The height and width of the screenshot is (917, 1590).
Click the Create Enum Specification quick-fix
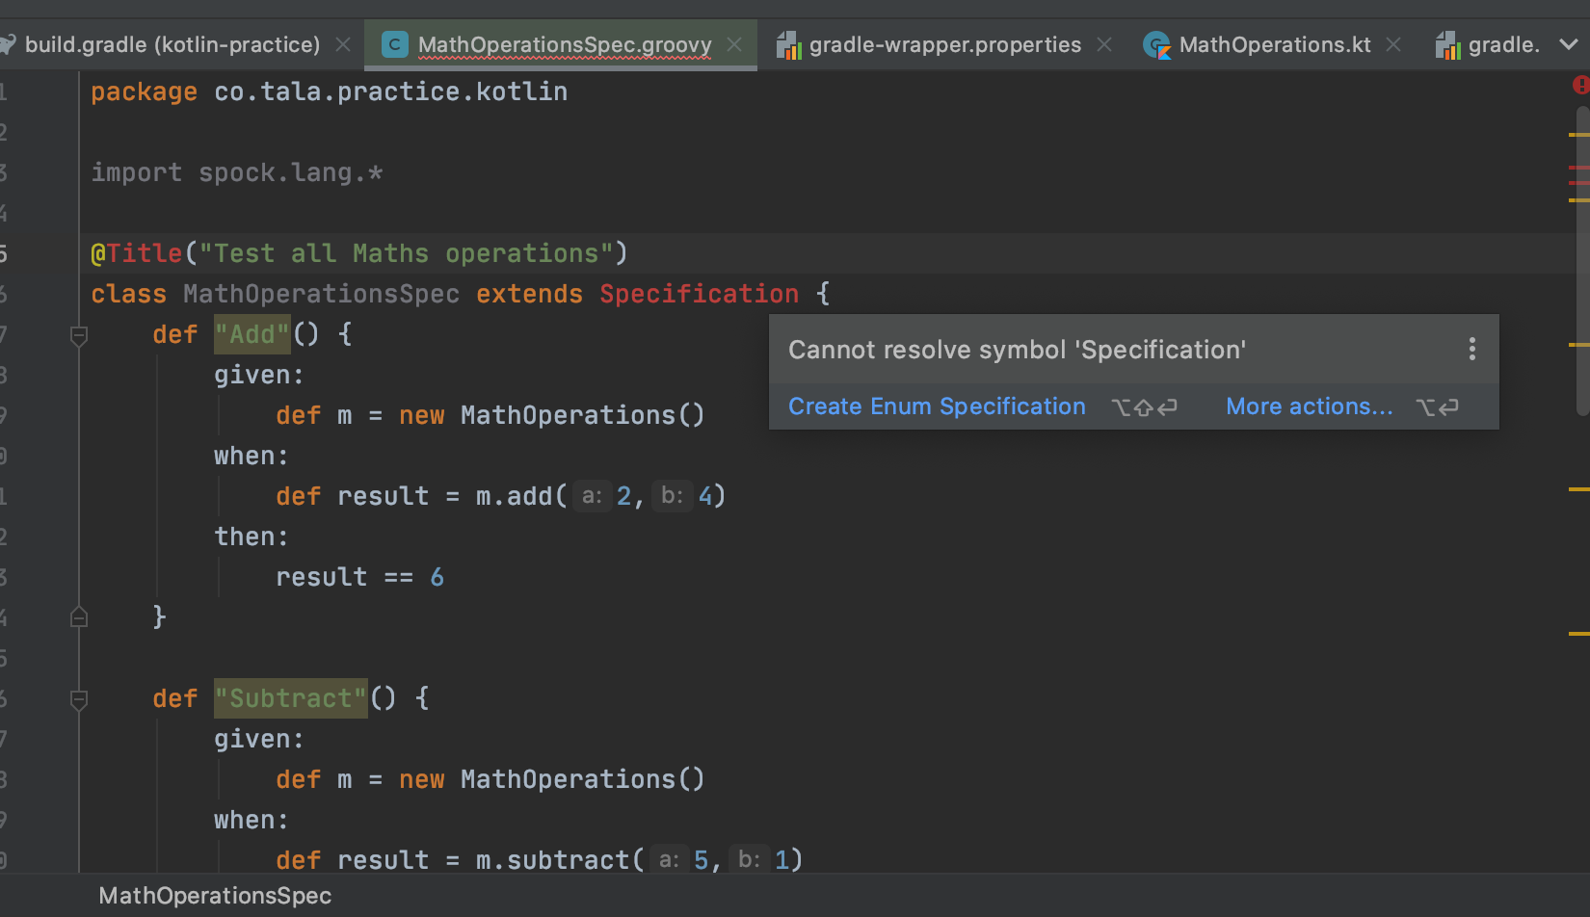click(x=936, y=406)
